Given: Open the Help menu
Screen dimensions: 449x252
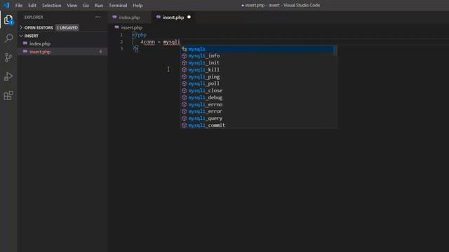Looking at the screenshot, I should tap(138, 6).
